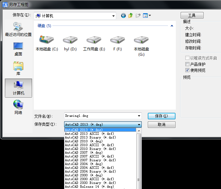This screenshot has width=221, height=189.
Task: Choose AutoCAD Release 14 (*.dwg)
Action: click(x=100, y=186)
